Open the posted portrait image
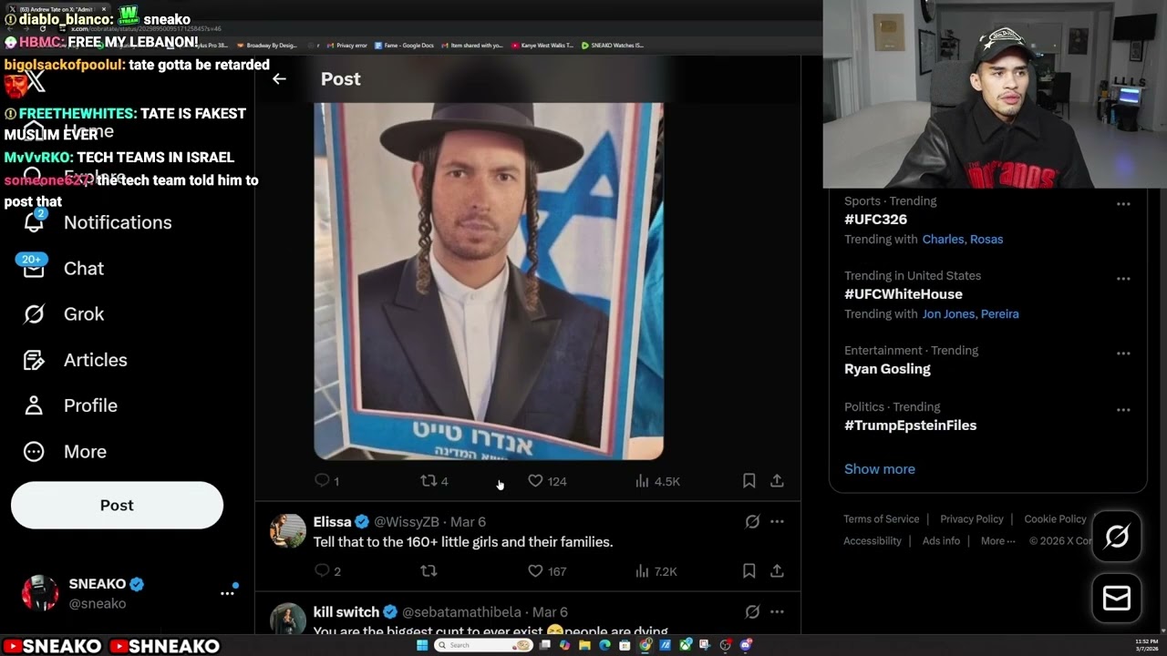Viewport: 1167px width, 656px height. pyautogui.click(x=489, y=282)
